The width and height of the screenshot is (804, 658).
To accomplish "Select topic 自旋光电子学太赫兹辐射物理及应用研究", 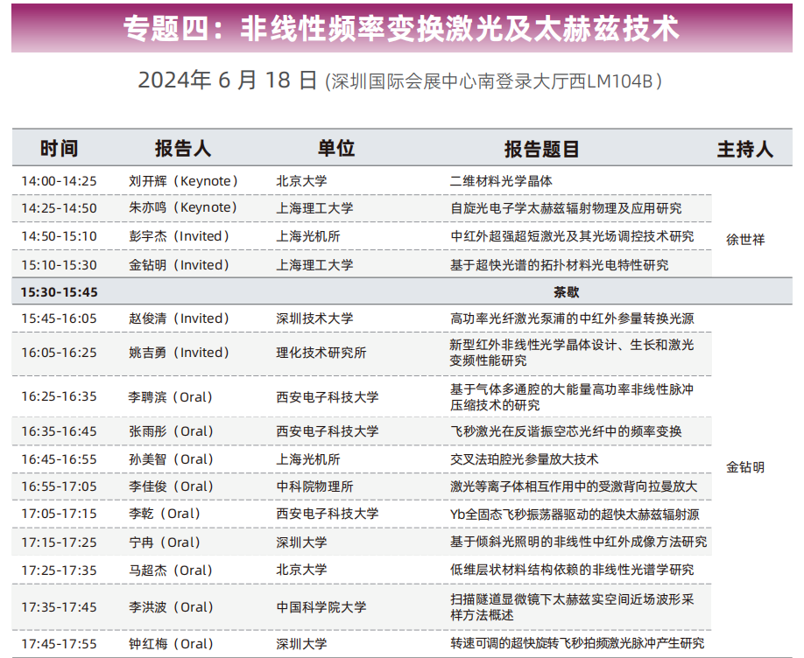I will [566, 208].
